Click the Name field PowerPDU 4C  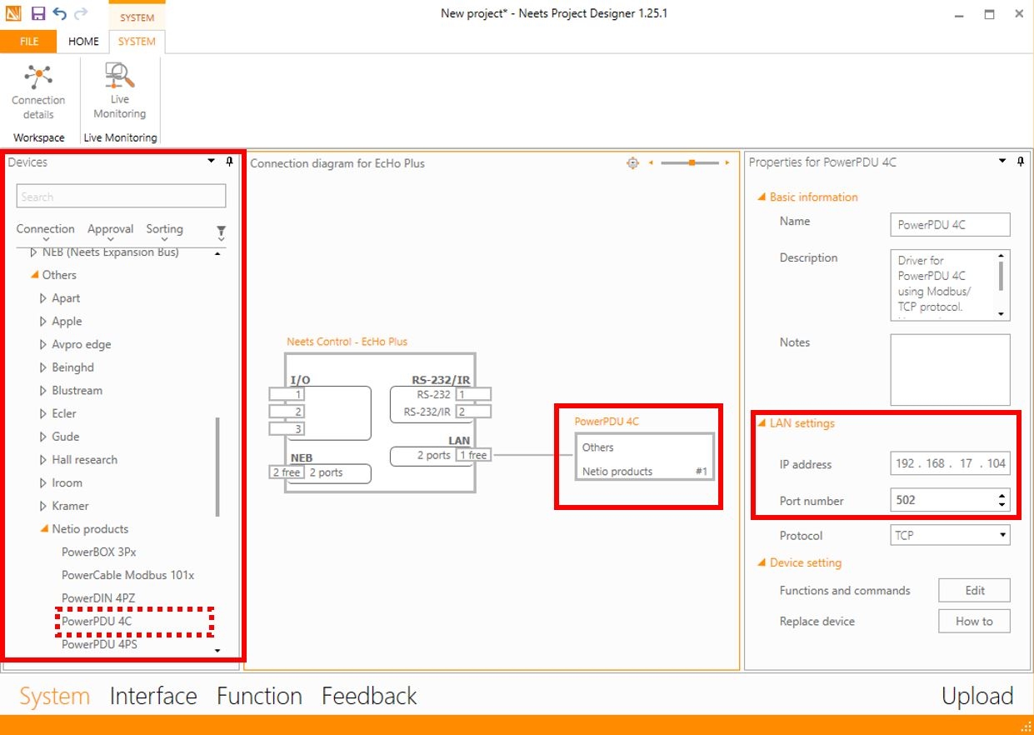coord(950,225)
